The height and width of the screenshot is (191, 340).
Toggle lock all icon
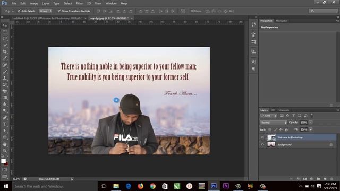(x=286, y=129)
